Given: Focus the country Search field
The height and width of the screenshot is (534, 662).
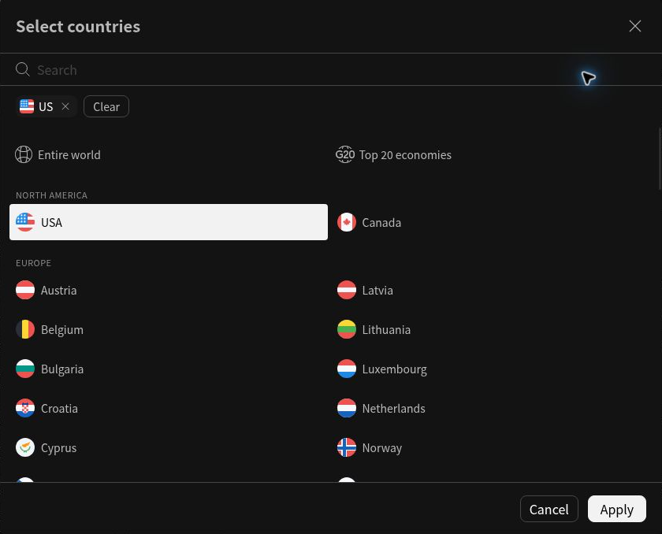Looking at the screenshot, I should click(331, 69).
